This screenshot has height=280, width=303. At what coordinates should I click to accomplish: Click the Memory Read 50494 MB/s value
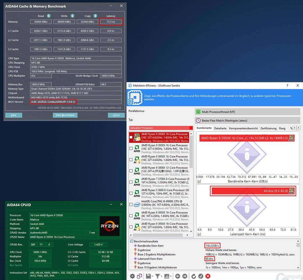click(41, 22)
